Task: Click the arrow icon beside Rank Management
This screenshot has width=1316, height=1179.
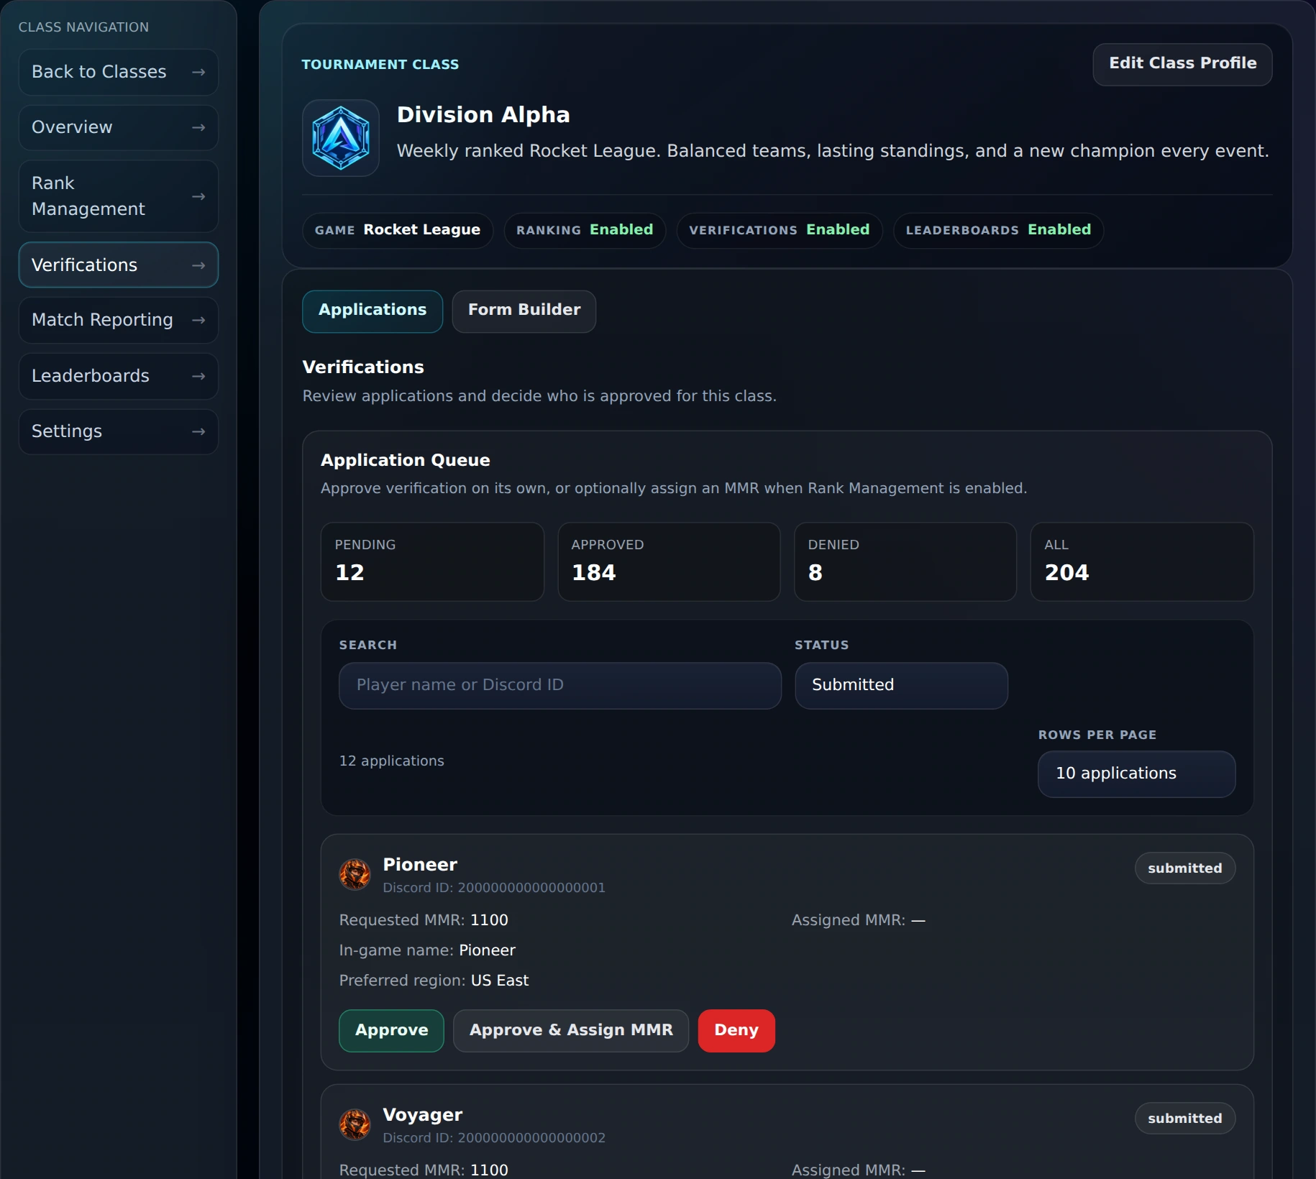Action: (x=198, y=196)
